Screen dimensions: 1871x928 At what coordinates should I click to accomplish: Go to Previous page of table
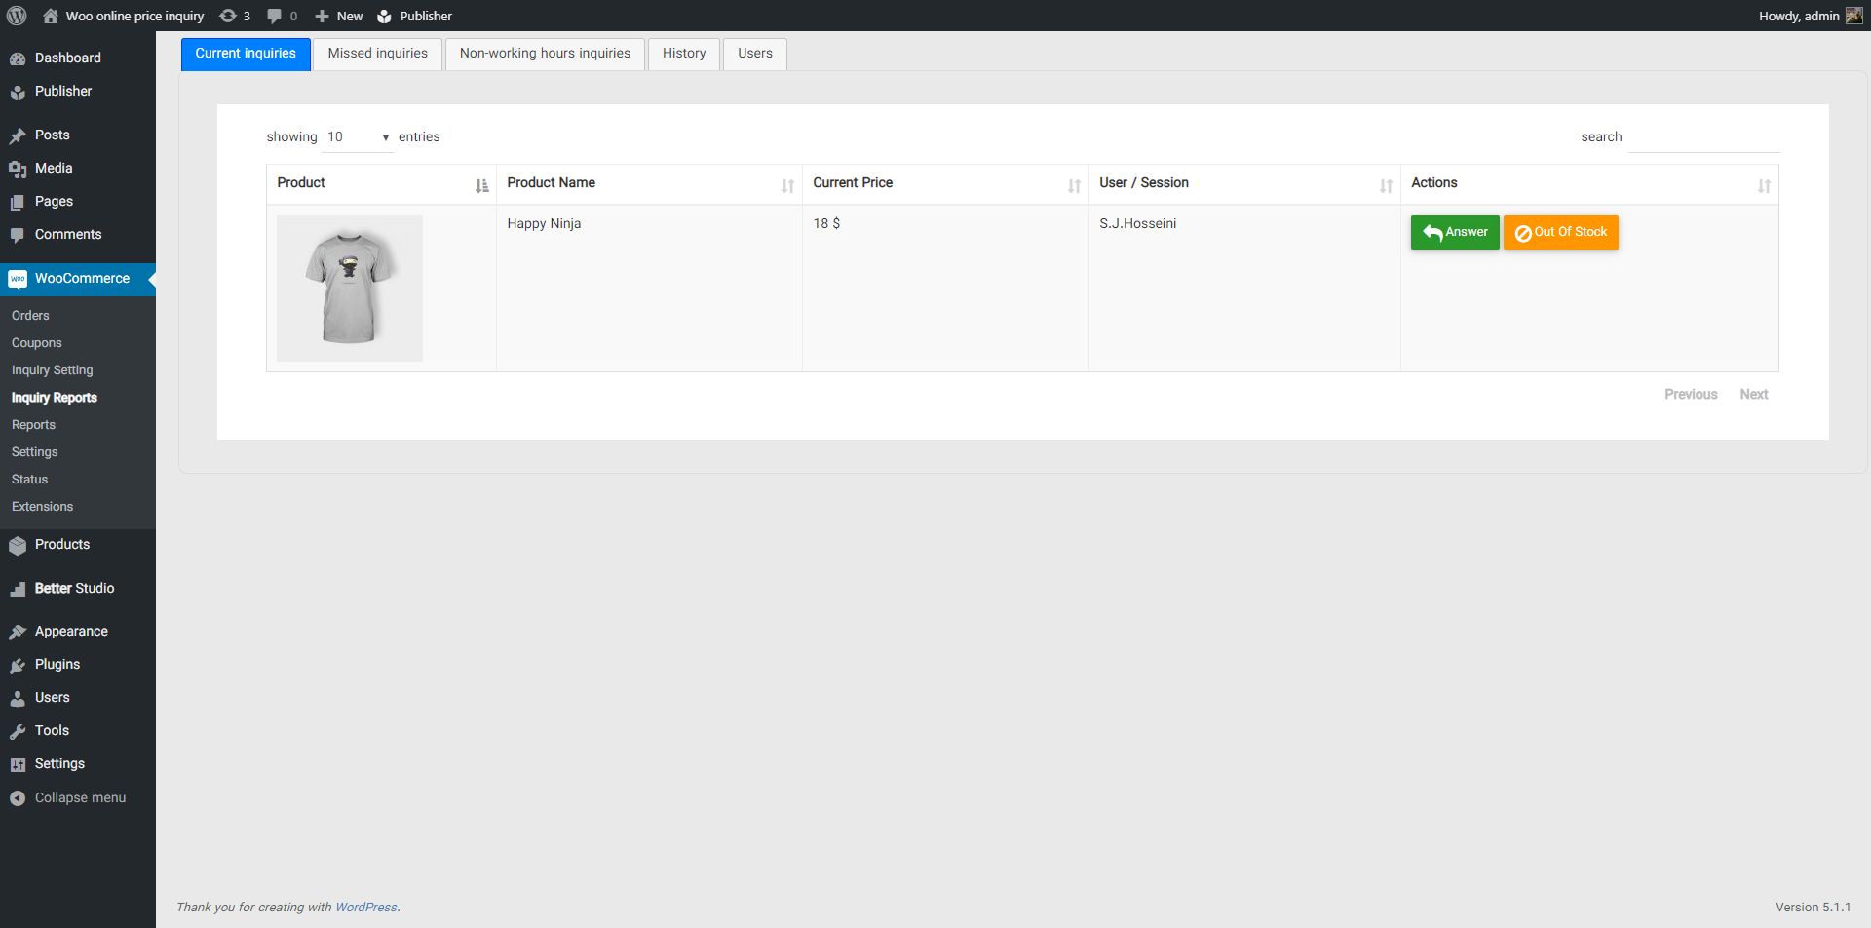pyautogui.click(x=1691, y=395)
